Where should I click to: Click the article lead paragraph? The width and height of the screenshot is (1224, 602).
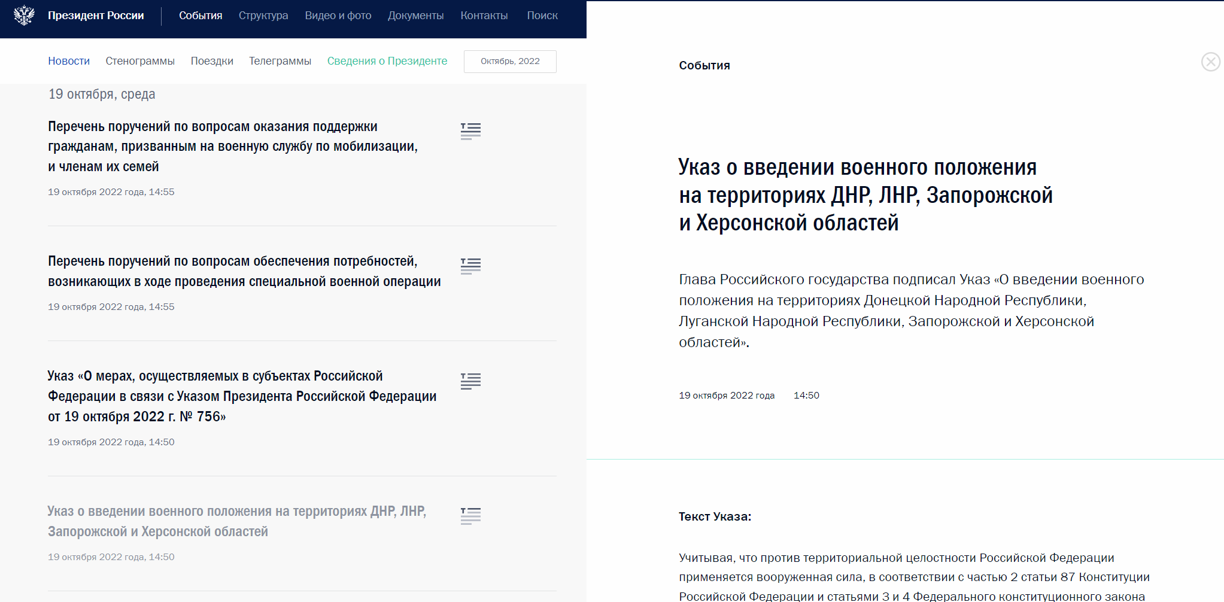(912, 311)
